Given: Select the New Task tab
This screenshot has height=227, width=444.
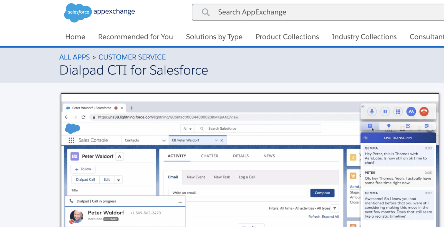Looking at the screenshot, I should click(x=222, y=177).
